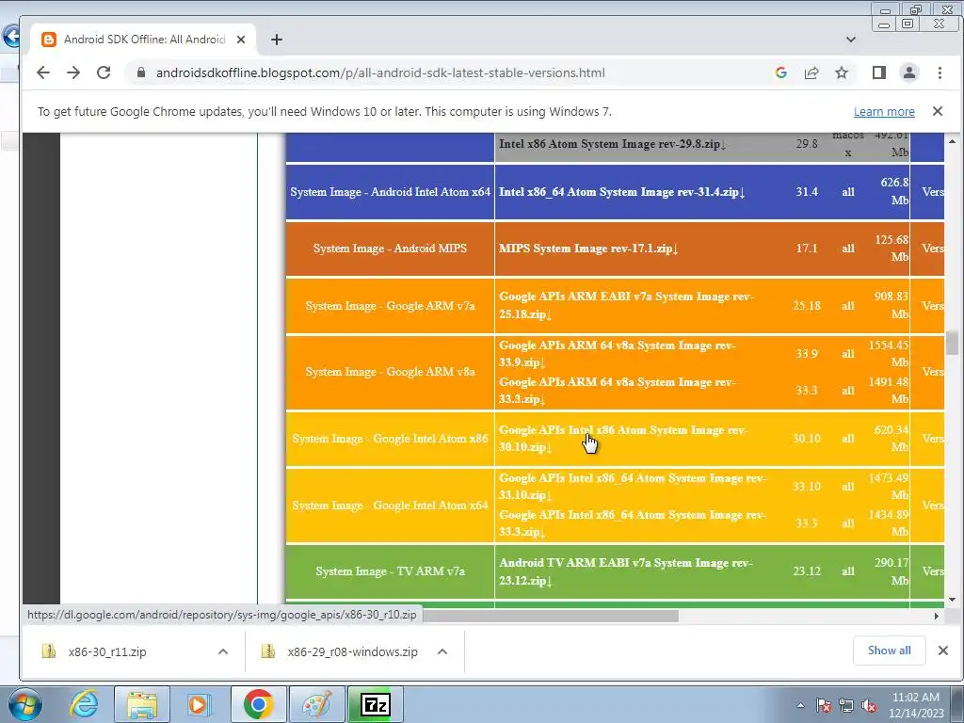Bookmark this page with the star icon
The image size is (964, 723).
click(842, 72)
